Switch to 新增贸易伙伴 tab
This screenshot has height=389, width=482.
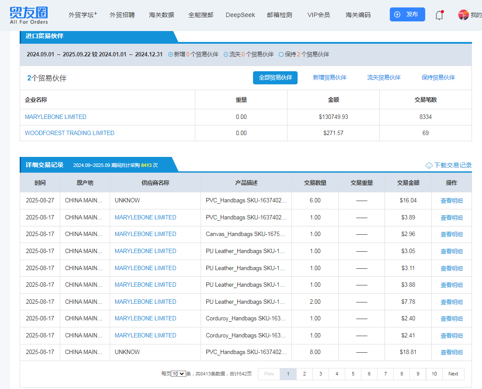[329, 78]
